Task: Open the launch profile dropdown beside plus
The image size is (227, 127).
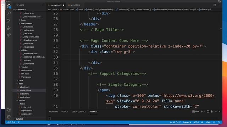Action: click(x=204, y=111)
